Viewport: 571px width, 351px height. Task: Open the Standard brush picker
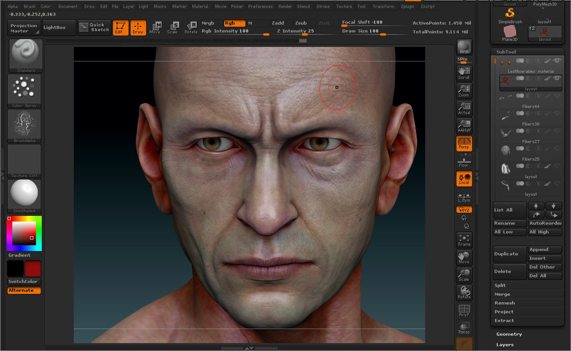pos(26,56)
